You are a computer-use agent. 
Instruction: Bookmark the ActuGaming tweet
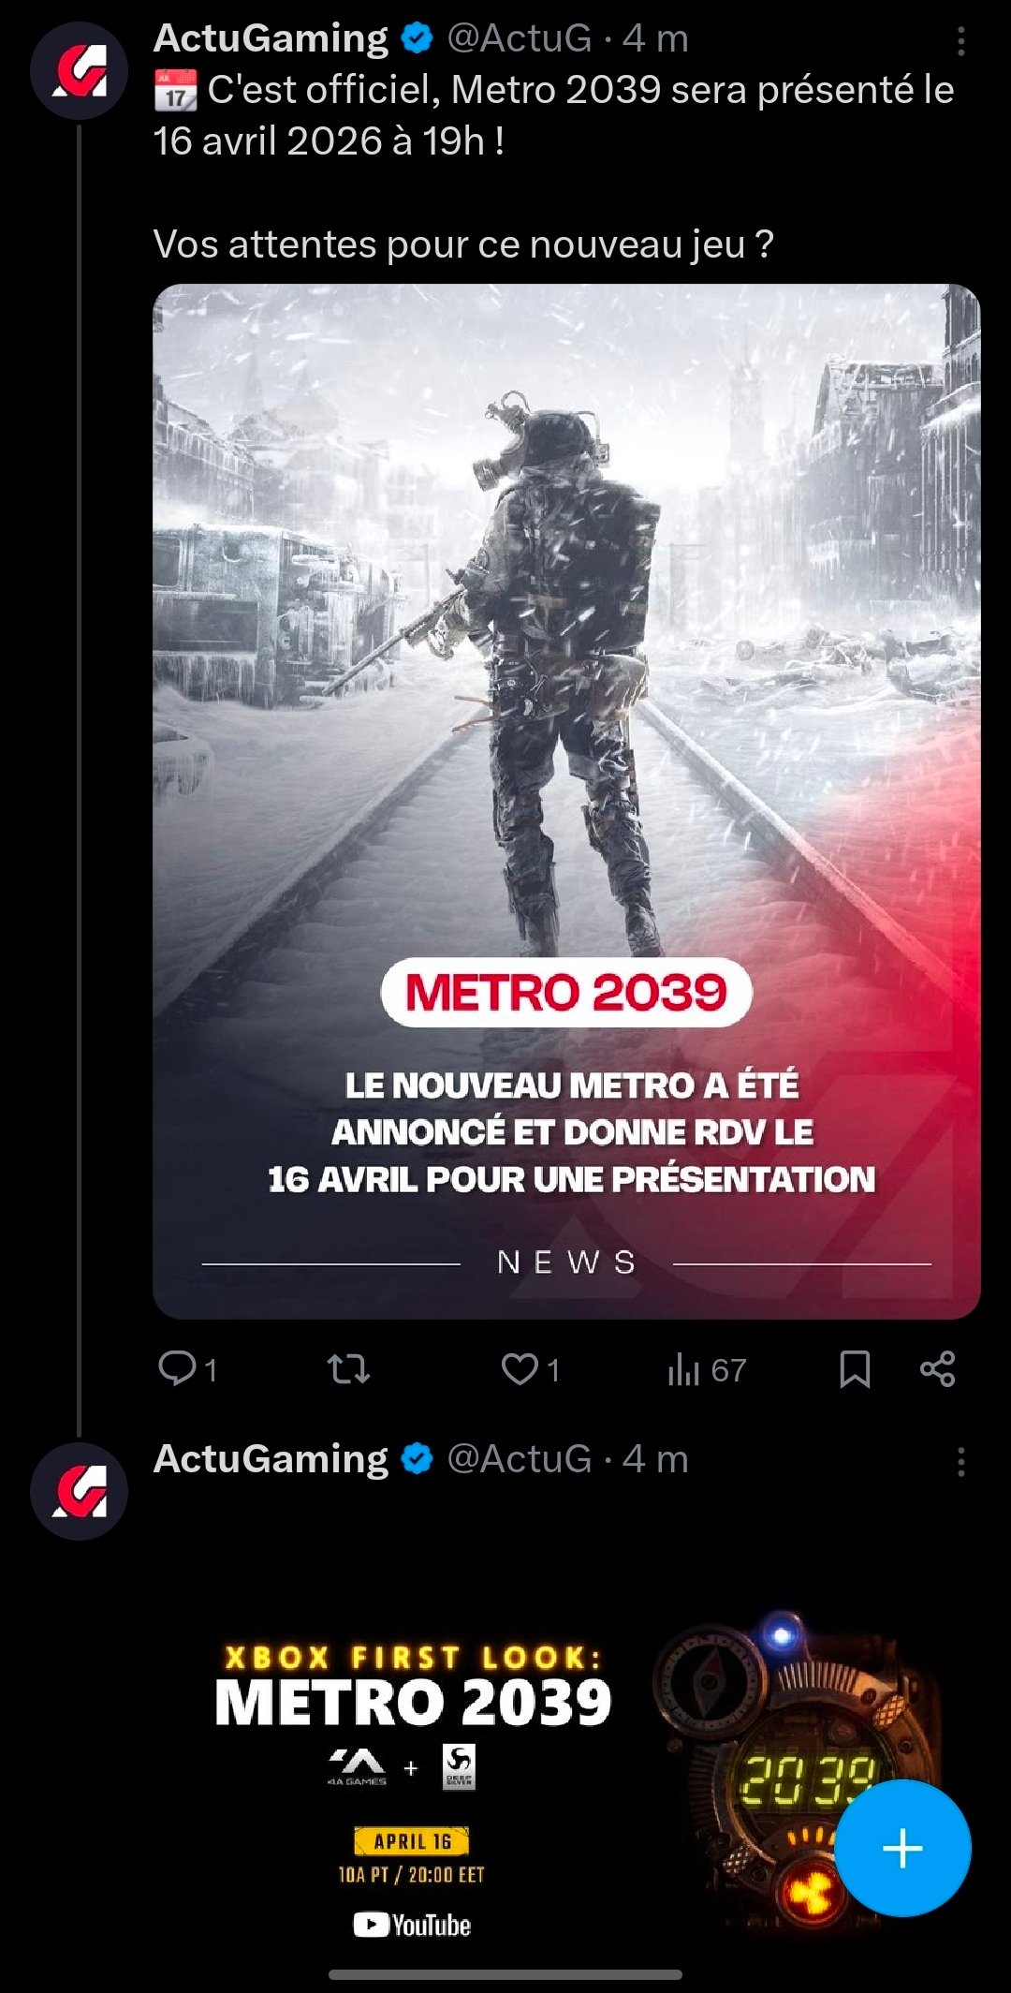click(x=855, y=1369)
